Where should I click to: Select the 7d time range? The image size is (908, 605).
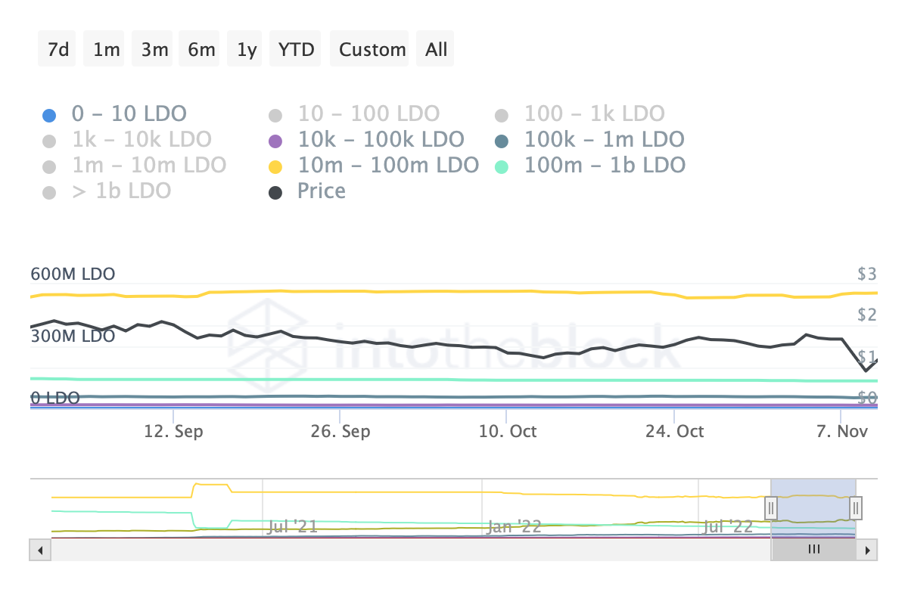[58, 50]
